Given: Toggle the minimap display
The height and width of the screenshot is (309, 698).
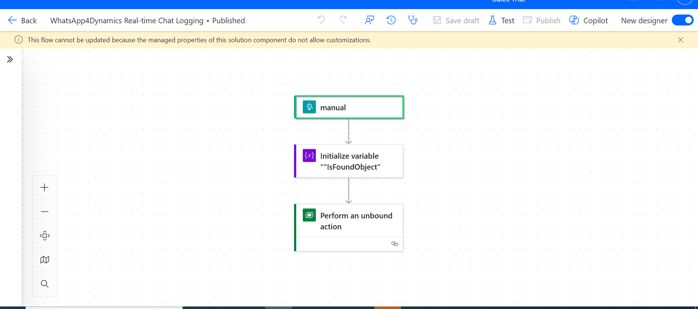Looking at the screenshot, I should click(45, 260).
